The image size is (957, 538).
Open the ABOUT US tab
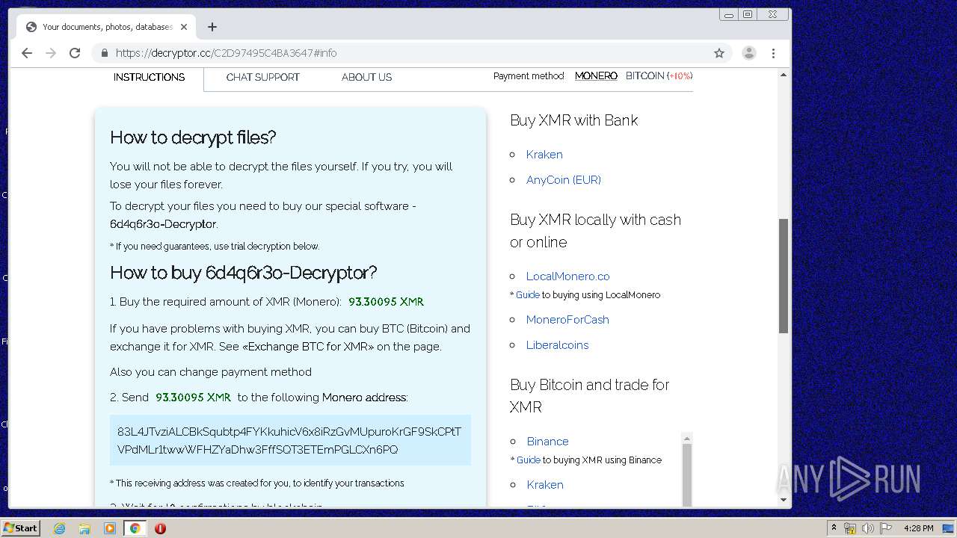pyautogui.click(x=366, y=77)
